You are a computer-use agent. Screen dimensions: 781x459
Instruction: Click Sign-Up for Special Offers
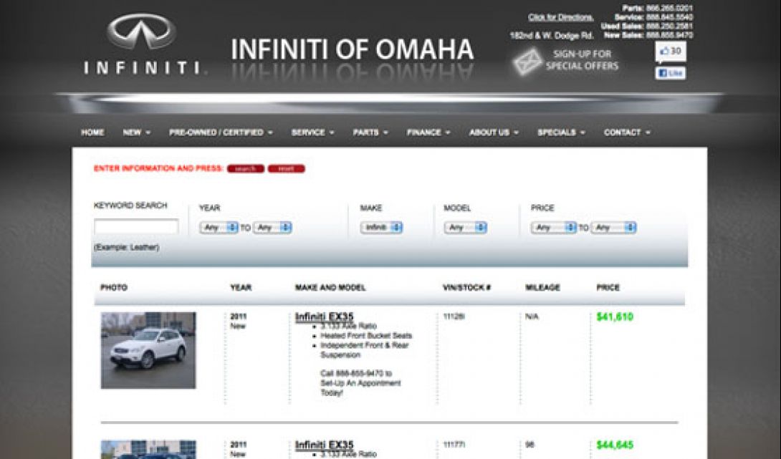[582, 60]
